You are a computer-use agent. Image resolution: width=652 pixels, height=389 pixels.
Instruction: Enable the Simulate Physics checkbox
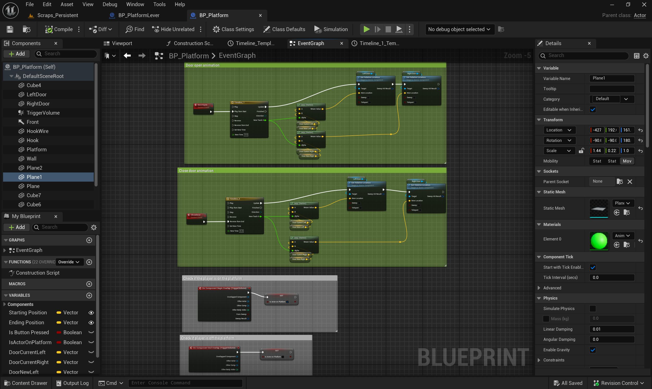[x=593, y=308]
